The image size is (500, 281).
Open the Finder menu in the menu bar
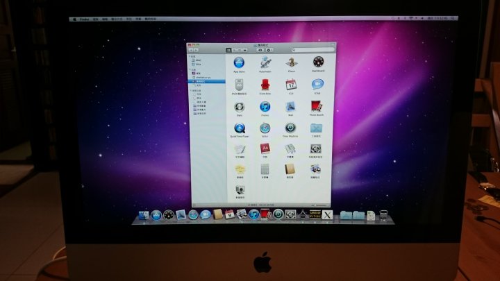click(85, 19)
